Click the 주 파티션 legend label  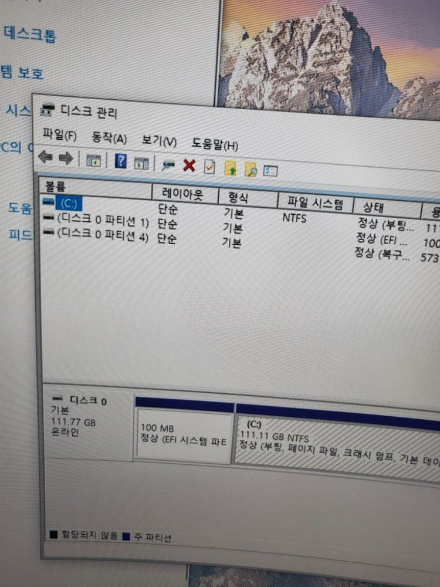(153, 538)
